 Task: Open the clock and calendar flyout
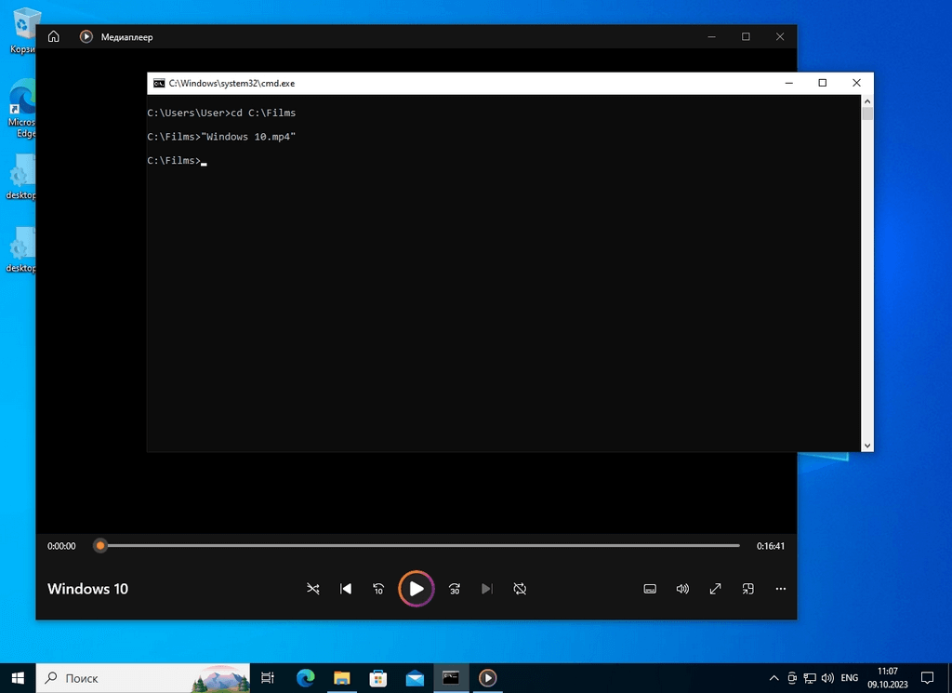coord(888,678)
